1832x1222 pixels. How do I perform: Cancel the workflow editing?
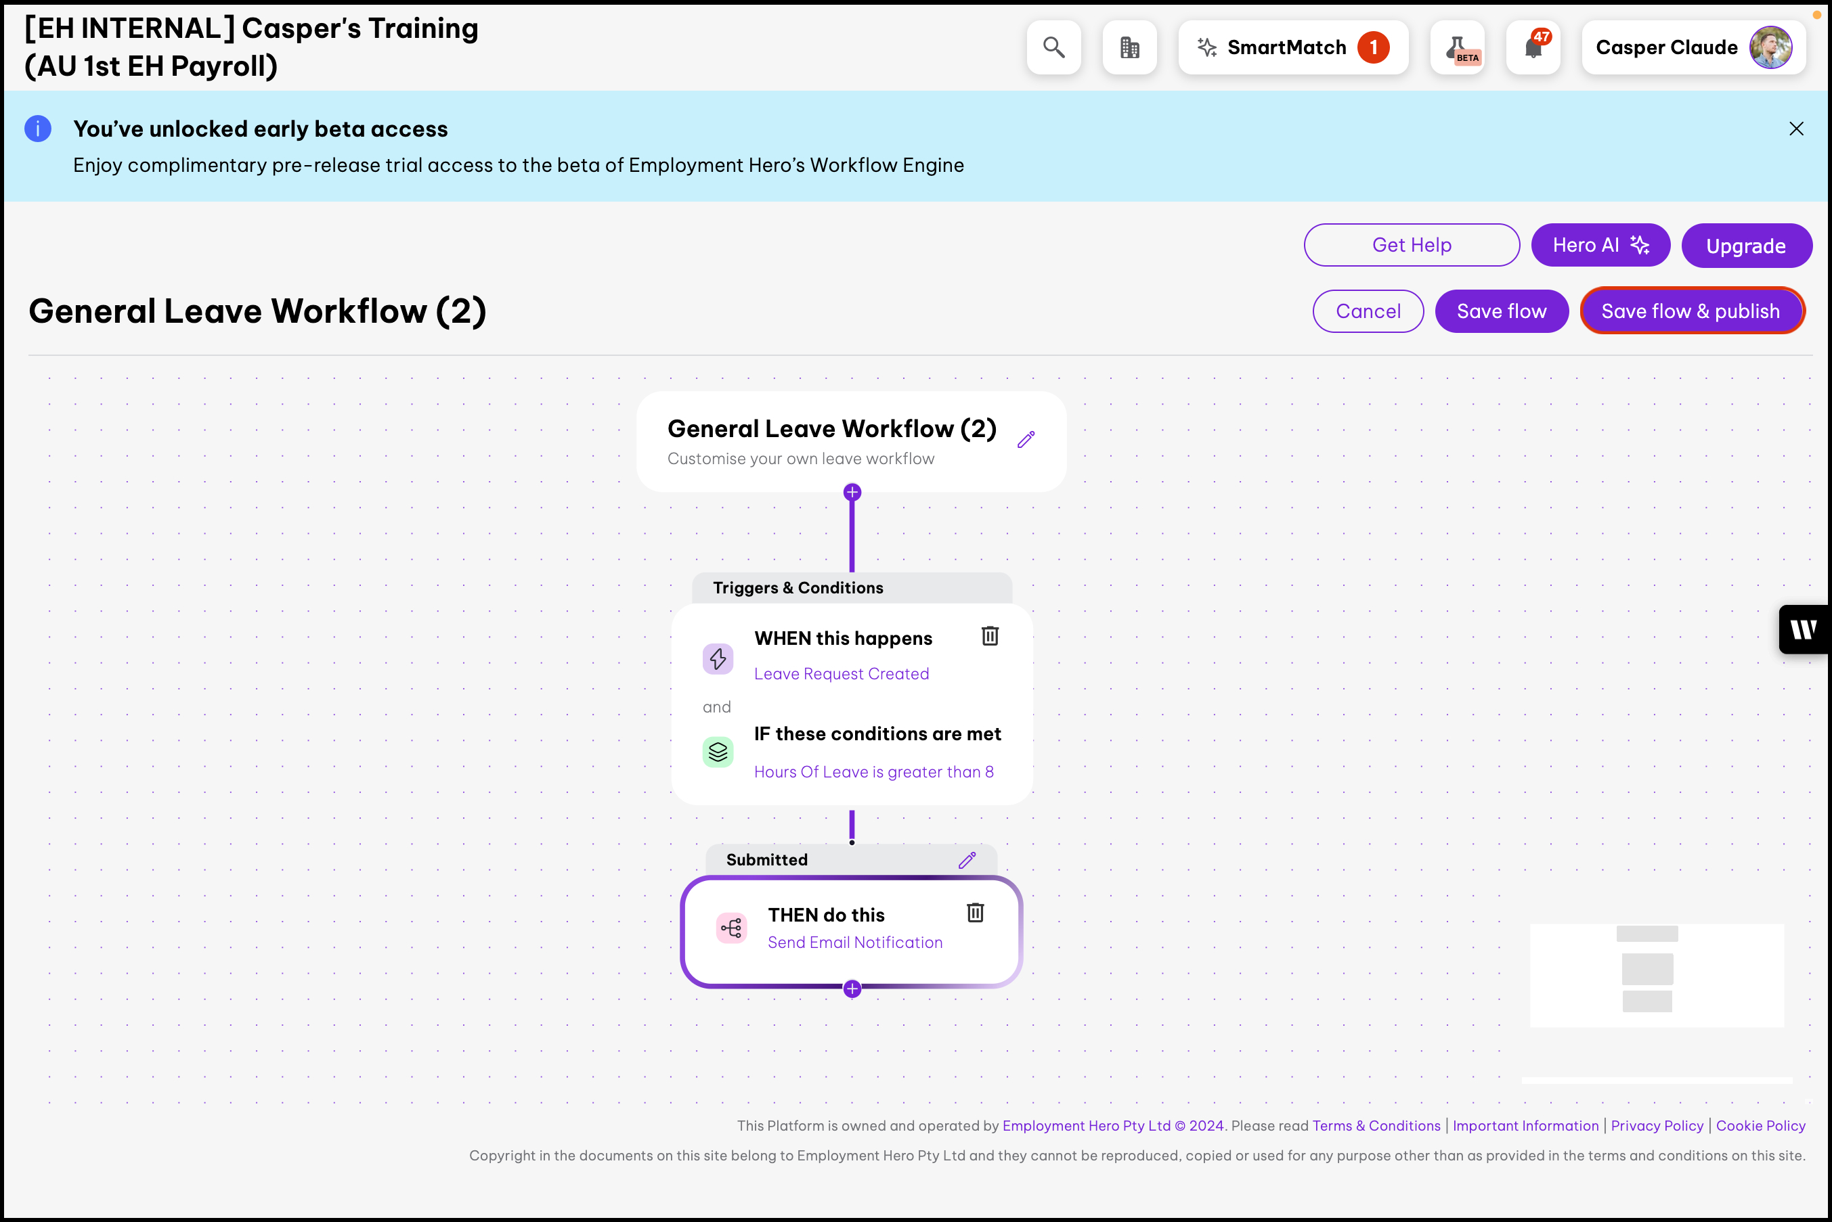[1368, 311]
